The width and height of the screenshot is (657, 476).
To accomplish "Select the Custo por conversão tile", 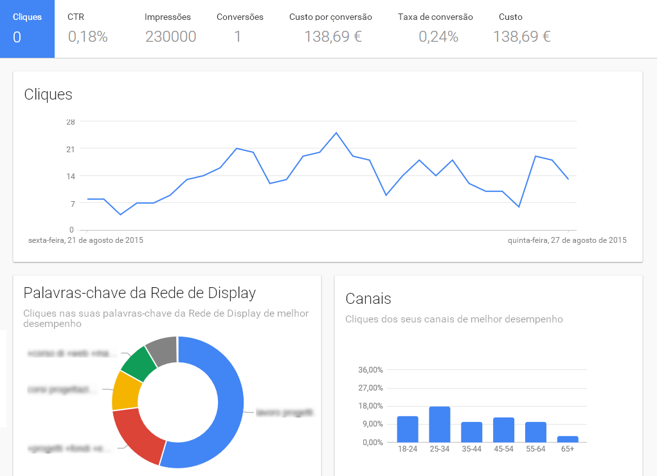I will point(330,27).
